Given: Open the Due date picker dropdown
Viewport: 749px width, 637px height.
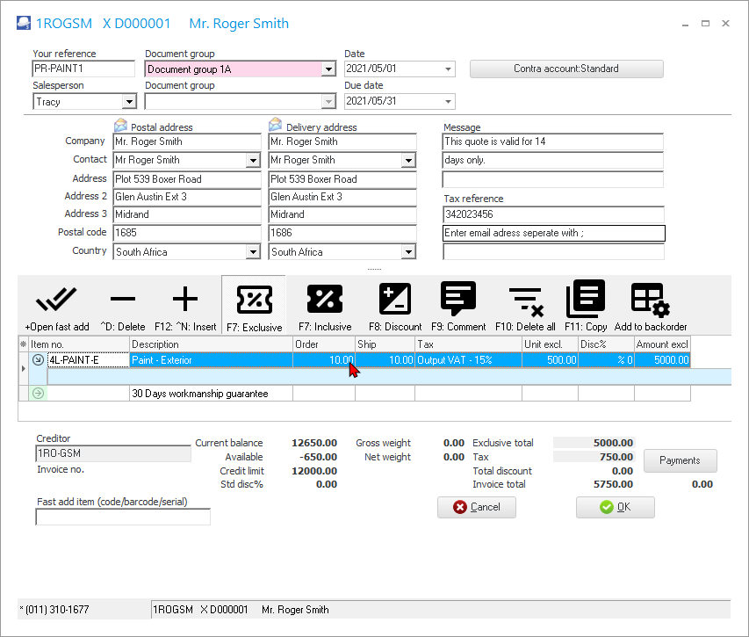Looking at the screenshot, I should coord(449,102).
